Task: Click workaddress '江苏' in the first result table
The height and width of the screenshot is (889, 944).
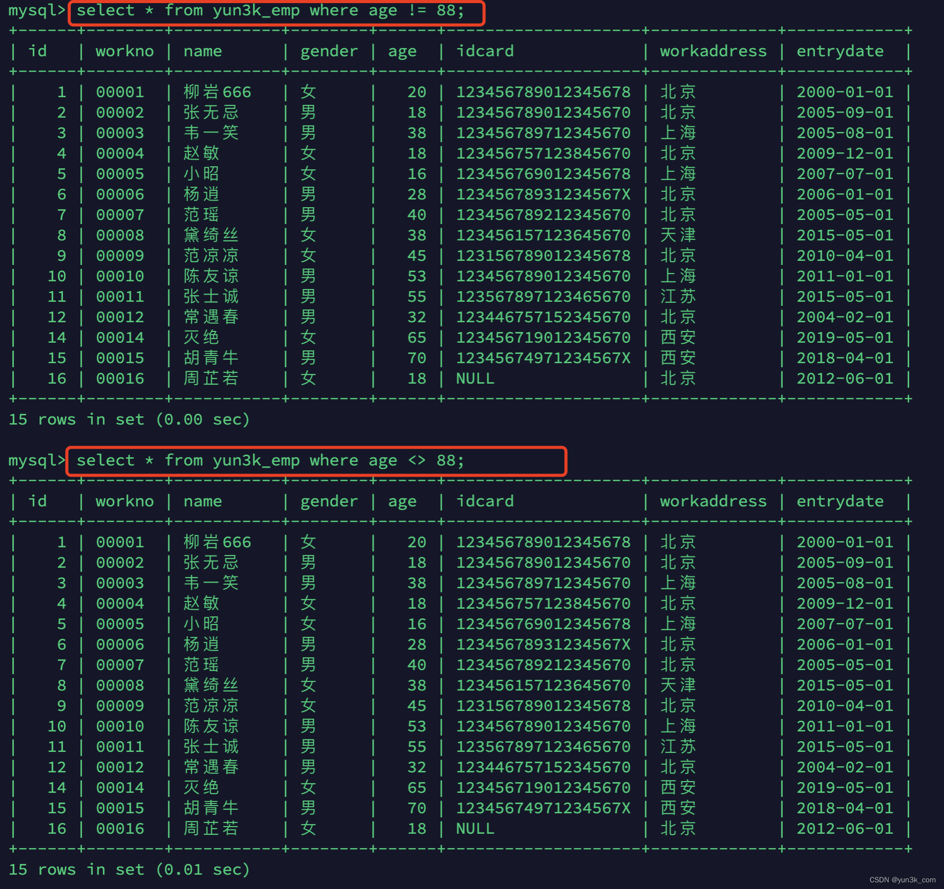Action: (x=678, y=297)
